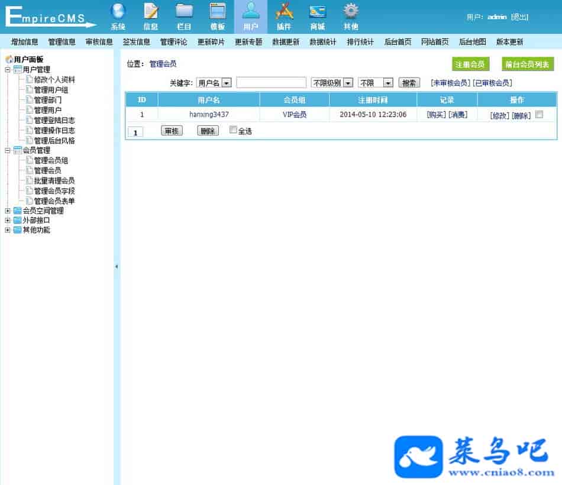Click the green 注册会员 button
This screenshot has height=485, width=562.
click(x=470, y=64)
